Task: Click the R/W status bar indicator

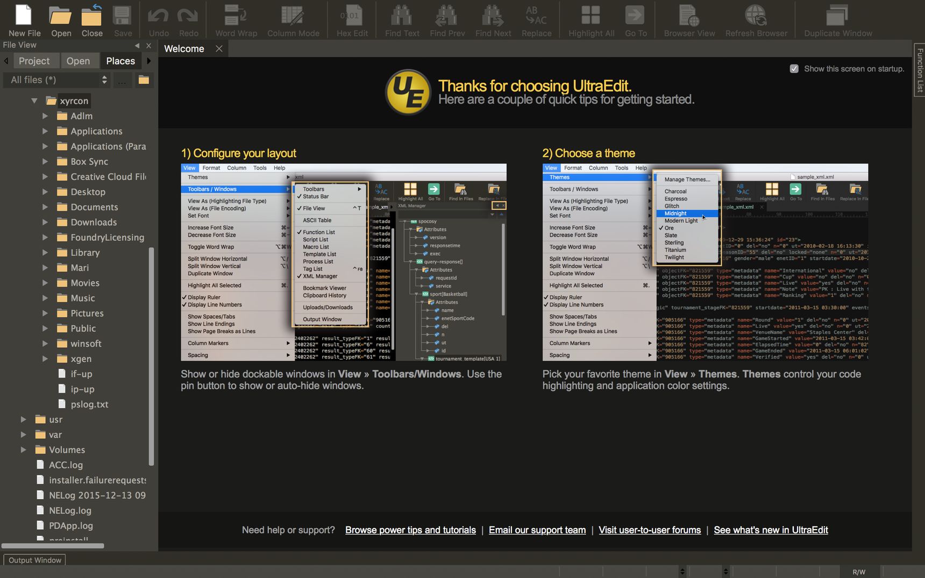Action: [x=859, y=572]
